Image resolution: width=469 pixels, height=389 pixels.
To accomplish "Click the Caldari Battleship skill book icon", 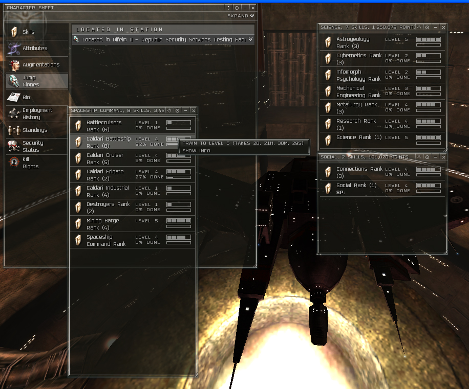I will click(x=78, y=142).
